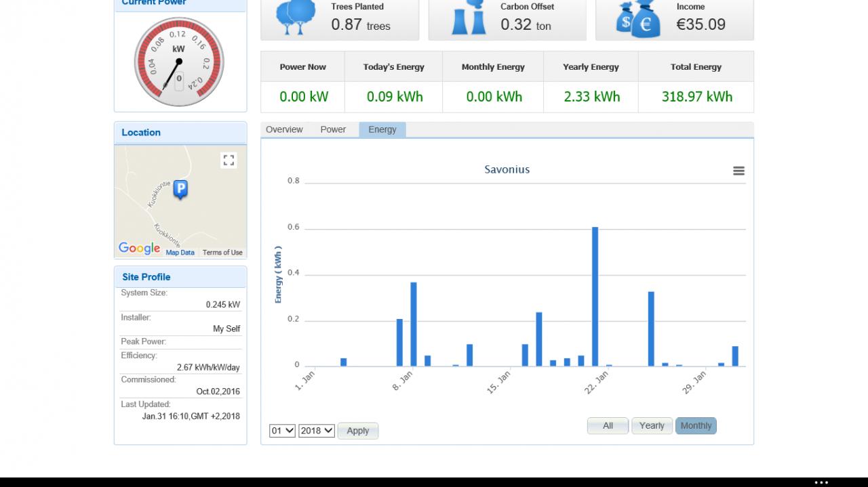Click the Income money bags icon
Image resolution: width=868 pixels, height=487 pixels.
[x=637, y=19]
